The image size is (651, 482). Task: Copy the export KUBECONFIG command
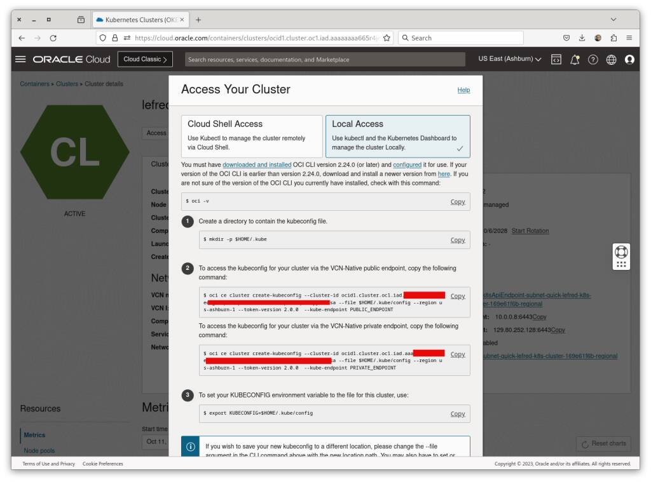coord(458,413)
